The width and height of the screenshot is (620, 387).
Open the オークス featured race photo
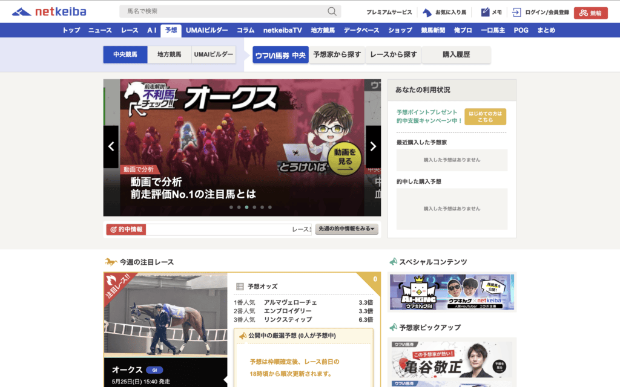tap(166, 314)
